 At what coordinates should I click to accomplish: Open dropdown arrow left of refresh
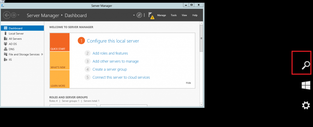pyautogui.click(x=134, y=15)
